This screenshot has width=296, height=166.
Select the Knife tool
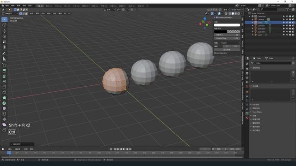(4, 92)
